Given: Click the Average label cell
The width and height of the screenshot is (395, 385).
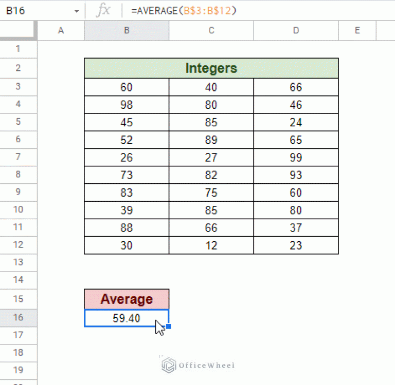Looking at the screenshot, I should tap(127, 299).
